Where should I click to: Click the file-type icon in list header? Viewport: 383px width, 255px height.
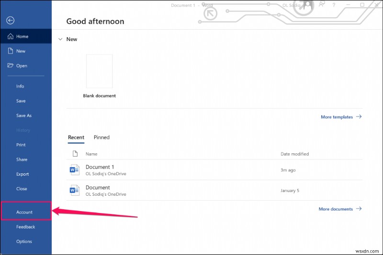(x=75, y=154)
